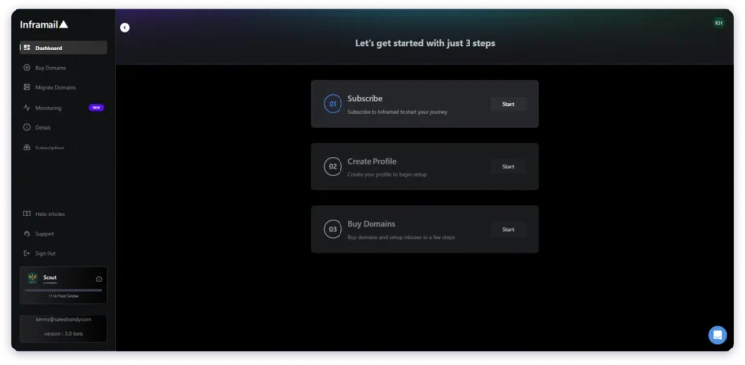
Task: Click the Dashboard grid icon
Action: click(27, 48)
